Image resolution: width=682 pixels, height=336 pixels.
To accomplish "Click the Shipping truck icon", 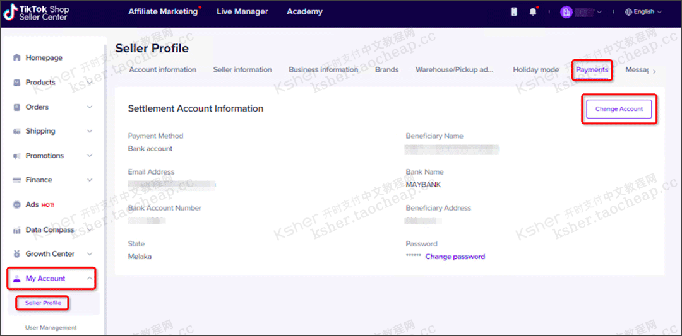I will click(x=17, y=131).
